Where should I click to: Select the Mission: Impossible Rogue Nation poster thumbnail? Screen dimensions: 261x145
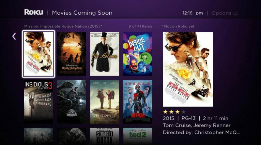(38, 54)
